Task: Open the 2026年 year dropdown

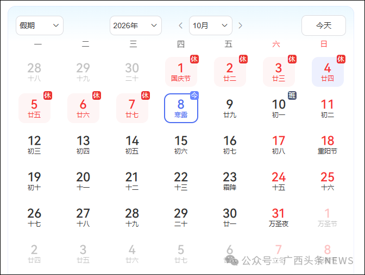Action: pos(136,25)
